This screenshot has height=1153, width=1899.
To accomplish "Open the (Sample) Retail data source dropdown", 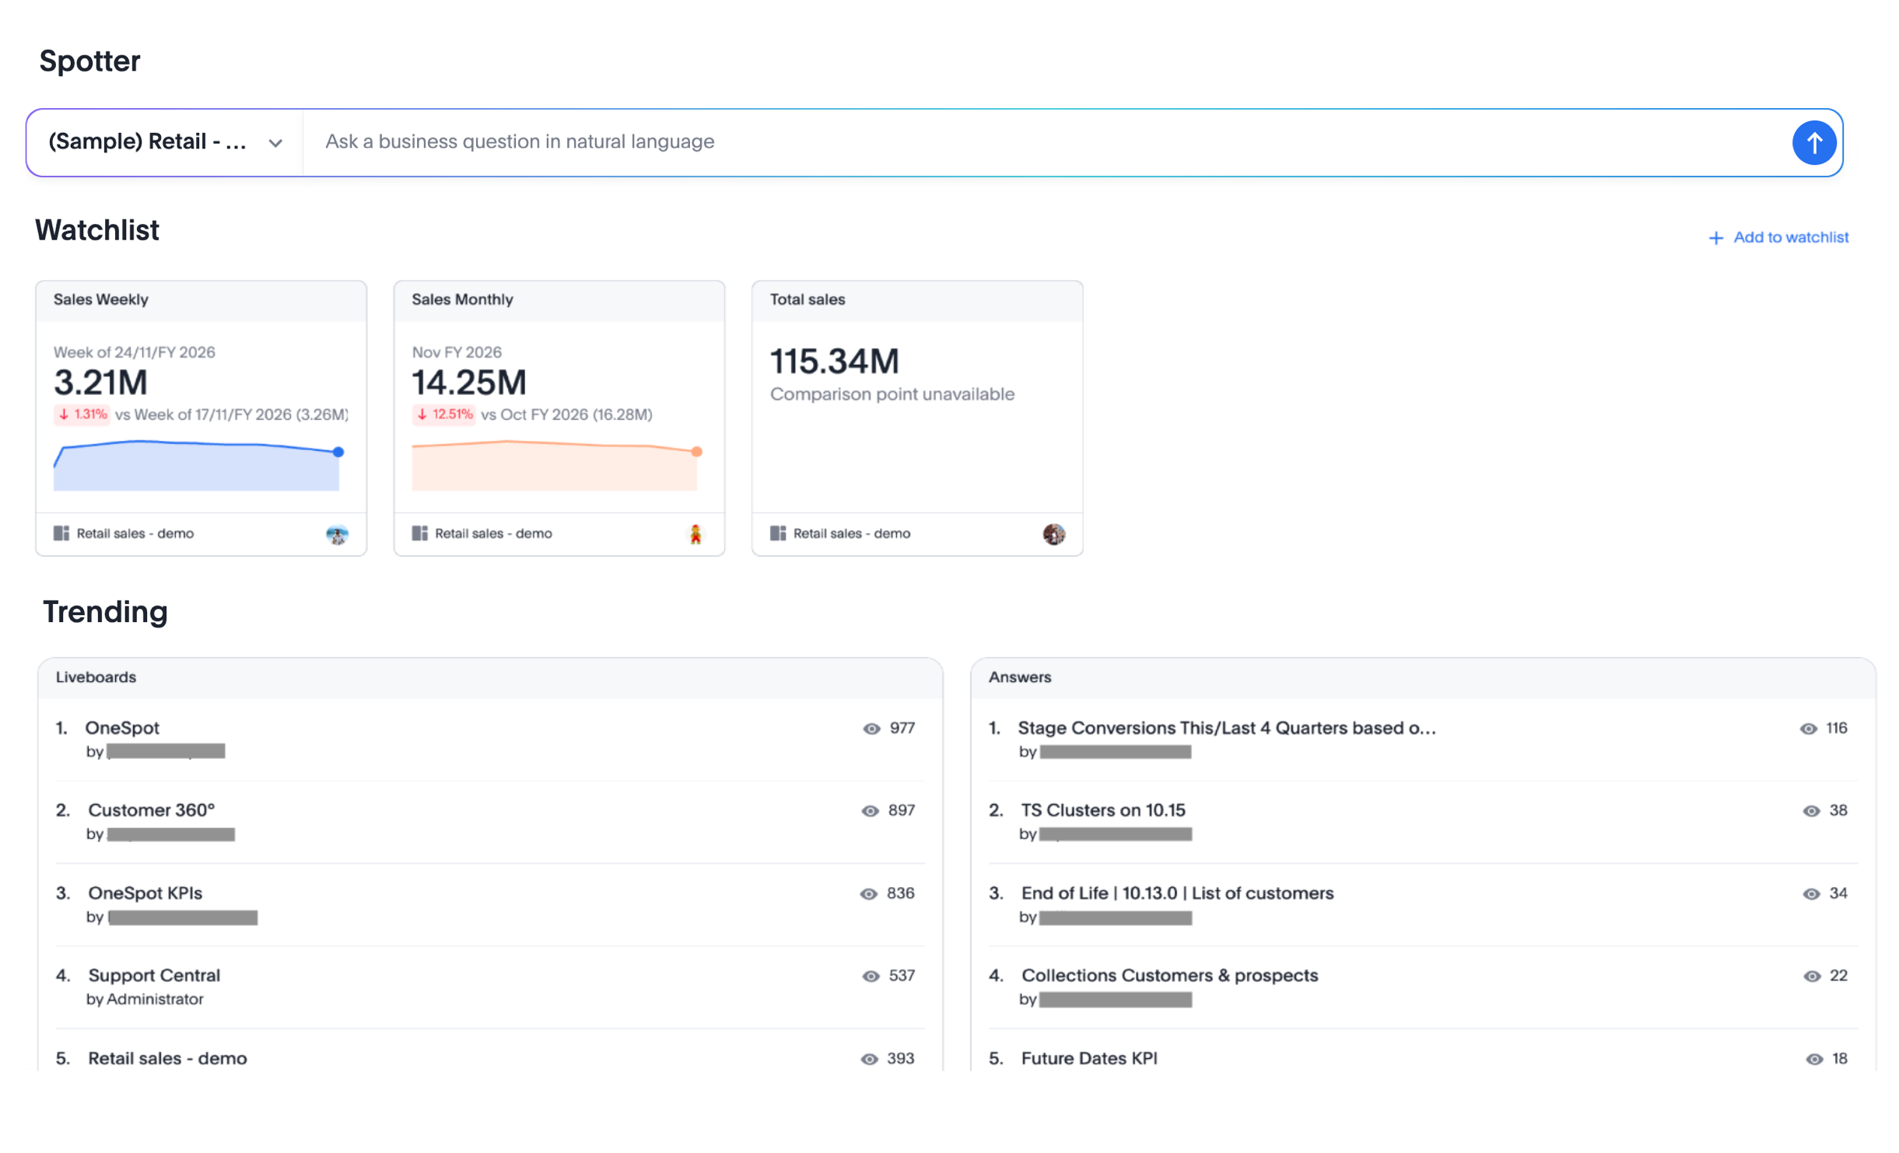I will [165, 142].
